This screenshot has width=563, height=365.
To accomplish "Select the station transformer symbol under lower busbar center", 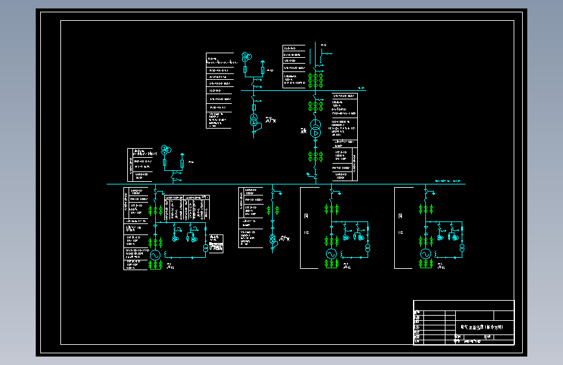I will click(x=273, y=239).
